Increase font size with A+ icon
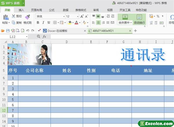The height and width of the screenshot is (127, 174). click(82, 17)
